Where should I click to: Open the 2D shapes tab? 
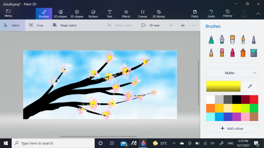pos(60,14)
